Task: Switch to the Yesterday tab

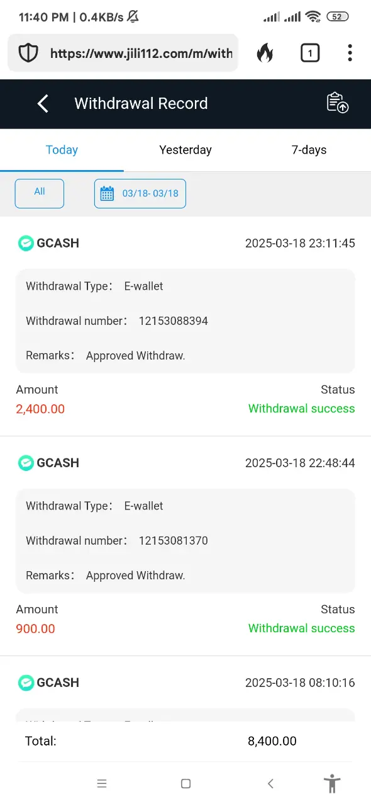Action: 185,150
